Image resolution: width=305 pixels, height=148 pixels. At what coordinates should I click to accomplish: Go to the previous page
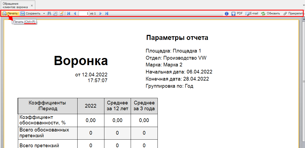pos(75,13)
